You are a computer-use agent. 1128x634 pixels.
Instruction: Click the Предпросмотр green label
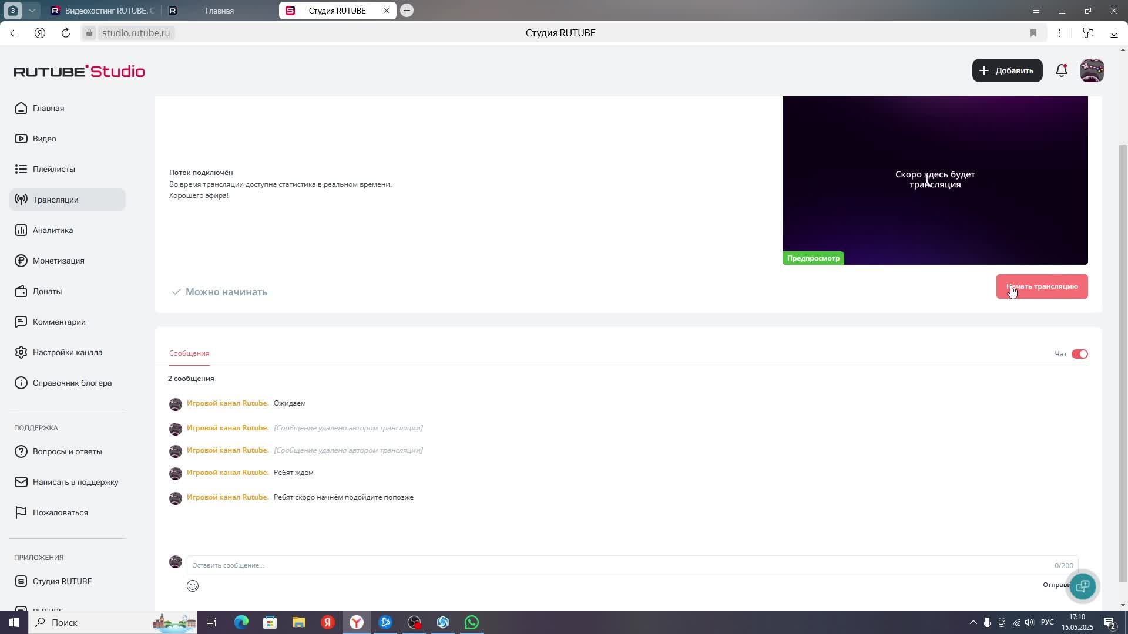pyautogui.click(x=813, y=258)
